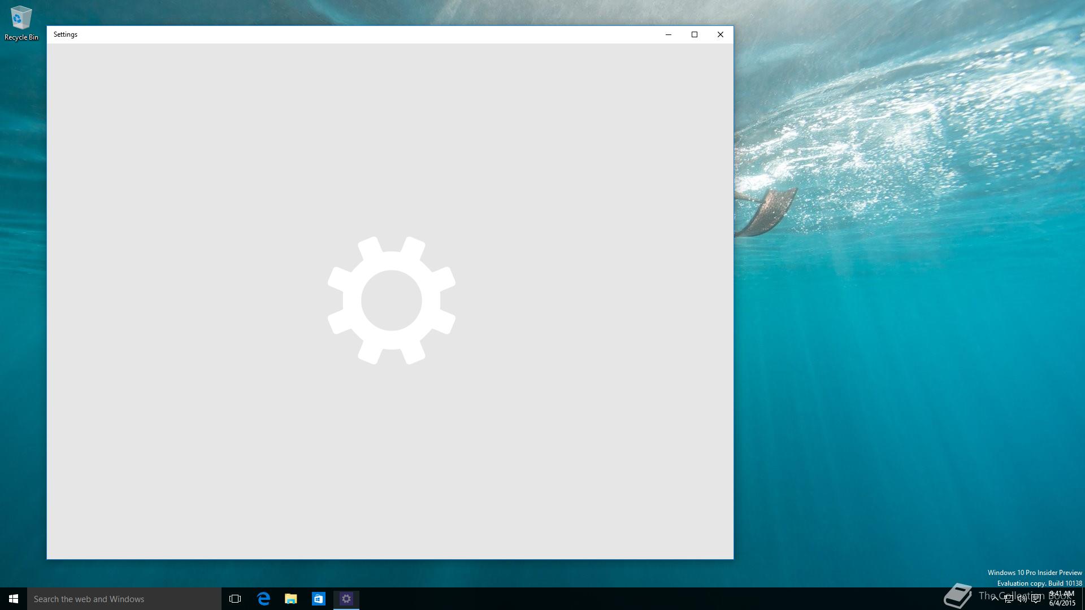Minimize the Settings window
Image resolution: width=1085 pixels, height=610 pixels.
(669, 34)
